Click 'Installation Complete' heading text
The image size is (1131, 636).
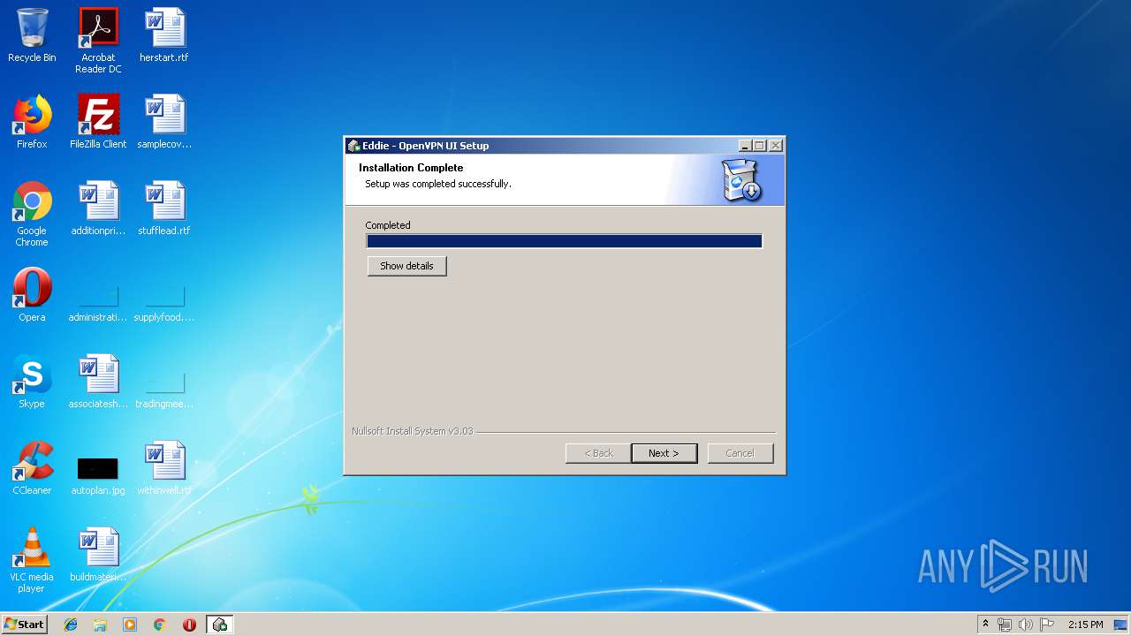click(411, 168)
